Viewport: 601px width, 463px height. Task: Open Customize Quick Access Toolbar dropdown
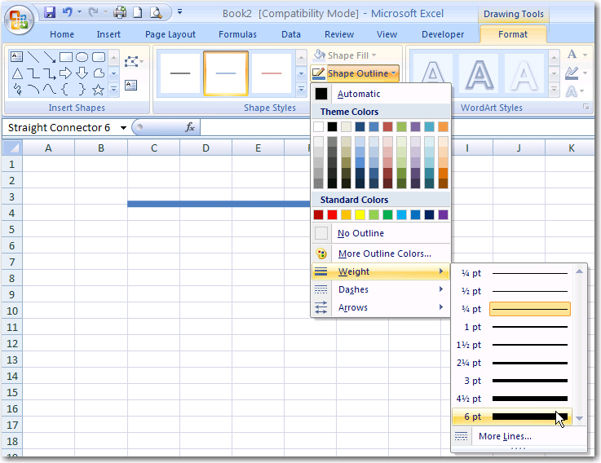179,12
